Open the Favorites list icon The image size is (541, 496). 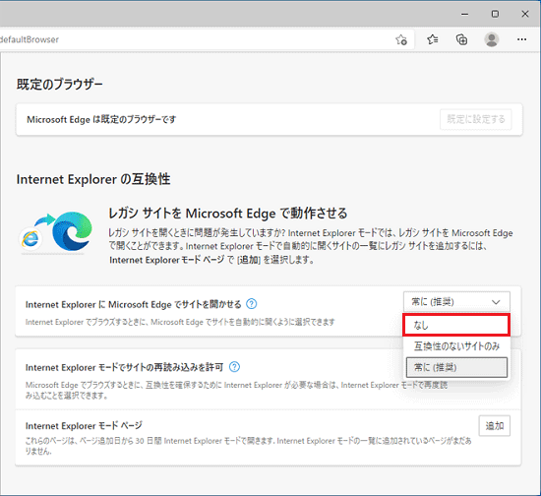point(433,39)
